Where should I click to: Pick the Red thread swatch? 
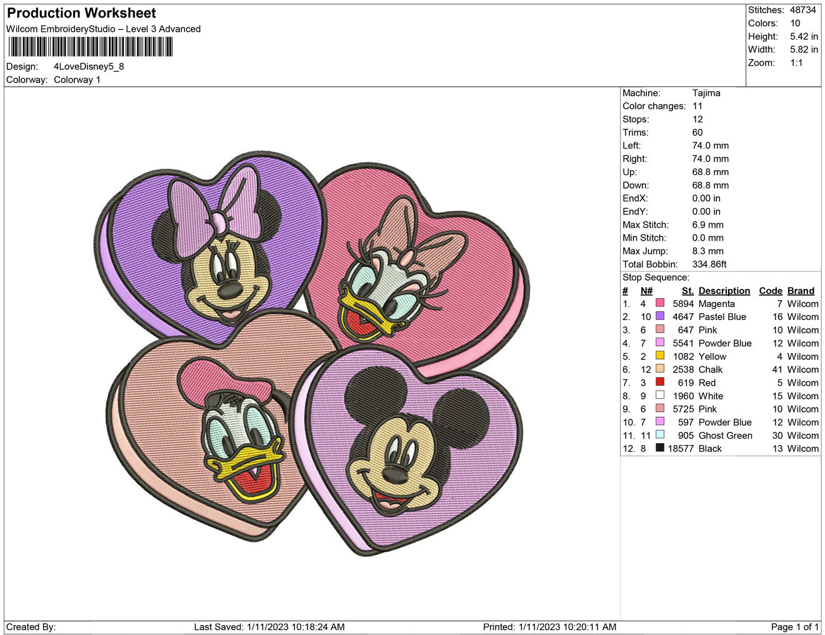[659, 382]
